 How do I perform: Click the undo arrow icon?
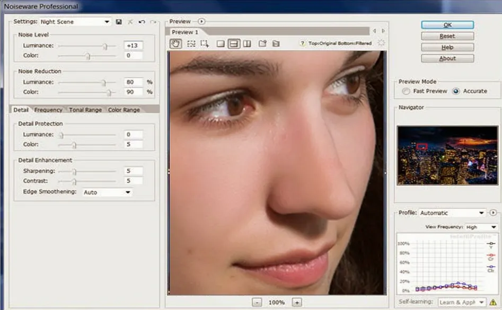tap(142, 22)
